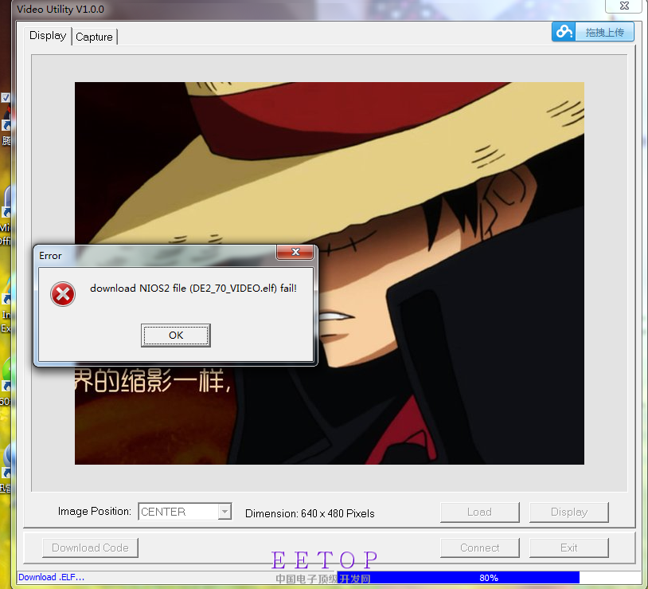Click the download fail error message text
648x589 pixels.
click(193, 289)
